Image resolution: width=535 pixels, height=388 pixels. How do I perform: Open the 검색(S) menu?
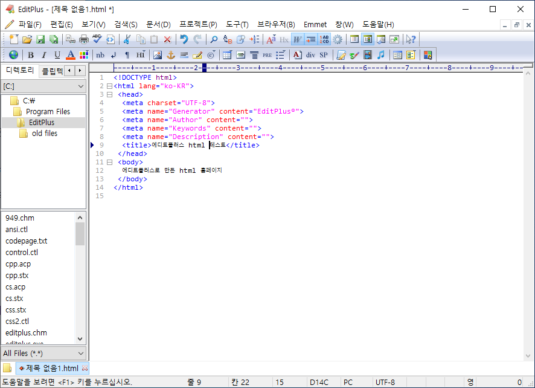[126, 24]
